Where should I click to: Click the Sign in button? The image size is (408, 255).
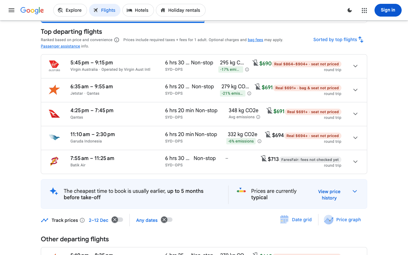[x=388, y=10]
